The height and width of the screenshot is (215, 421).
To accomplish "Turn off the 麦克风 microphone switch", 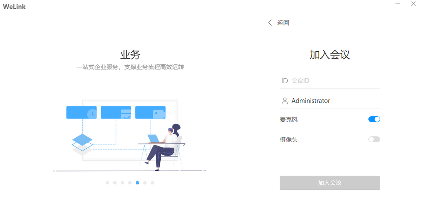I will pyautogui.click(x=374, y=119).
